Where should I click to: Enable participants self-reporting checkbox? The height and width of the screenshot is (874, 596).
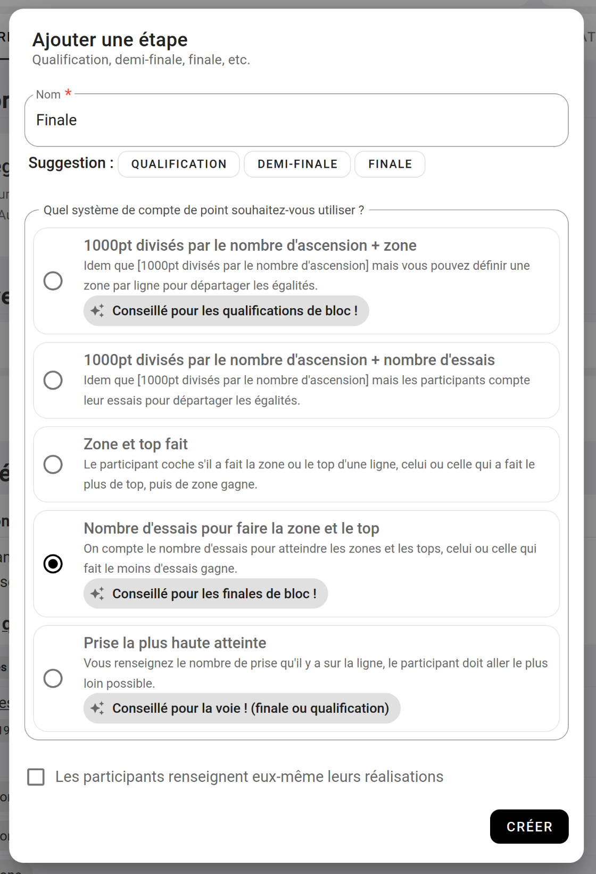36,777
